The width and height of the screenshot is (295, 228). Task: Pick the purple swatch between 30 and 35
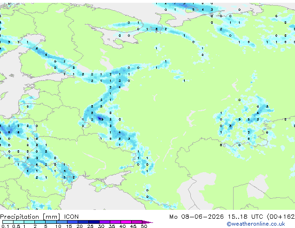tap(104, 222)
